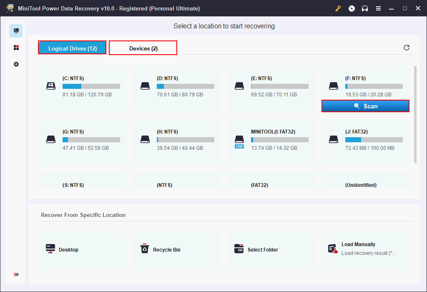Click the G drive usage bar
Viewport: 427px width, 292px height.
[91, 140]
